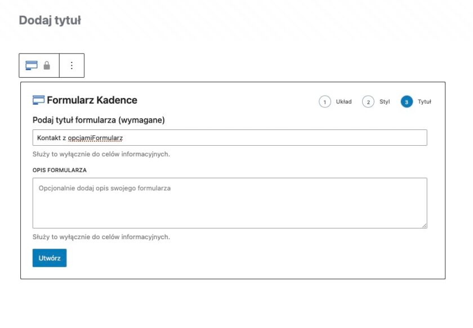Viewport: 473px width, 328px height.
Task: Go to the Układ step label
Action: 343,102
